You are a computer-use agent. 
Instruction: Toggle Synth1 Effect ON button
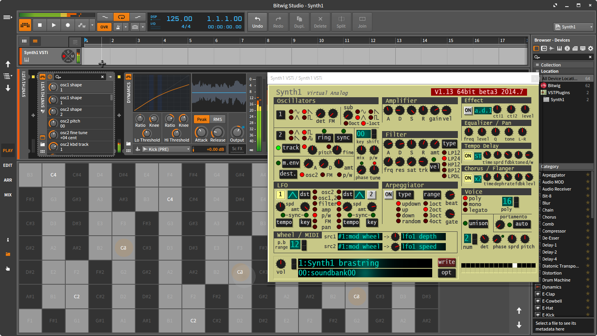468,110
